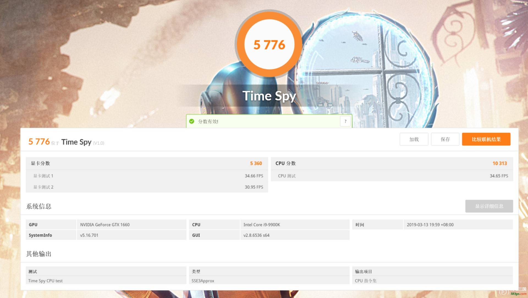Click the 类型 column header

click(269, 271)
